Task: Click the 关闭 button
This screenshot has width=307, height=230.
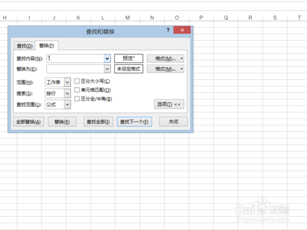Action: click(173, 122)
